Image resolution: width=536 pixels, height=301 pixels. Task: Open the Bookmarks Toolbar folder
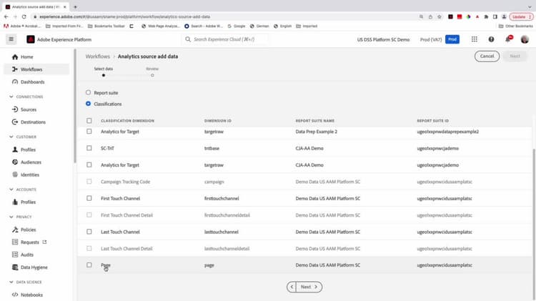click(x=106, y=26)
